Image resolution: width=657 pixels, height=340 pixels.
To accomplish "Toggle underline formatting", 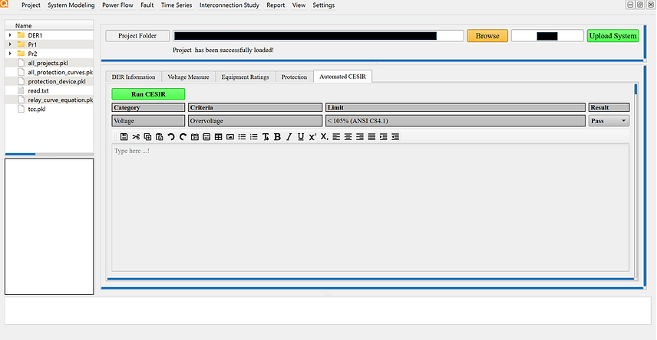I will [301, 137].
